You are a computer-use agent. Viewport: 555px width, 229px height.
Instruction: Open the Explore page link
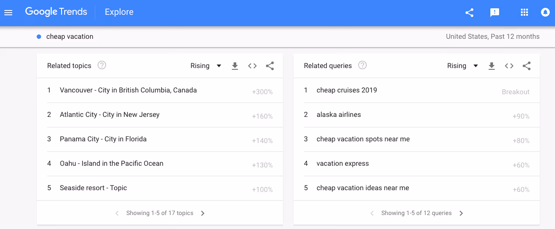119,12
